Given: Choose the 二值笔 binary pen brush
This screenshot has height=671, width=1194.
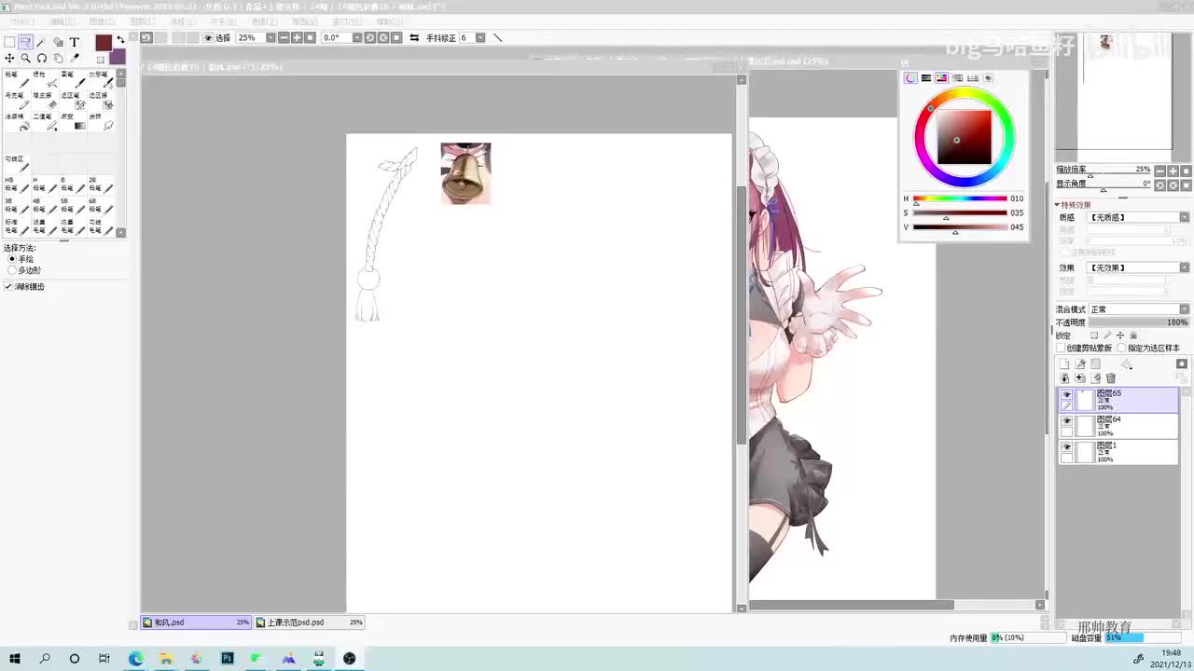Looking at the screenshot, I should [45, 121].
